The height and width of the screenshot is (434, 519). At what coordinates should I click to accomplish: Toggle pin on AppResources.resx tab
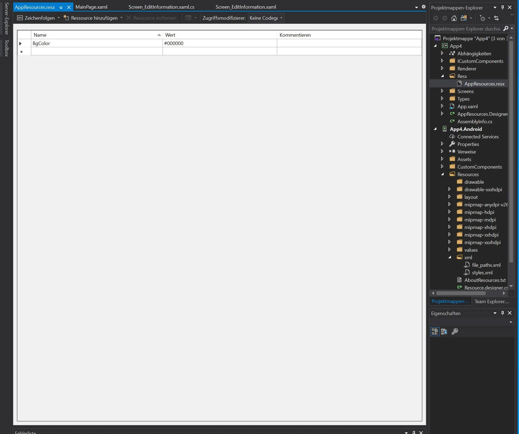tap(61, 8)
